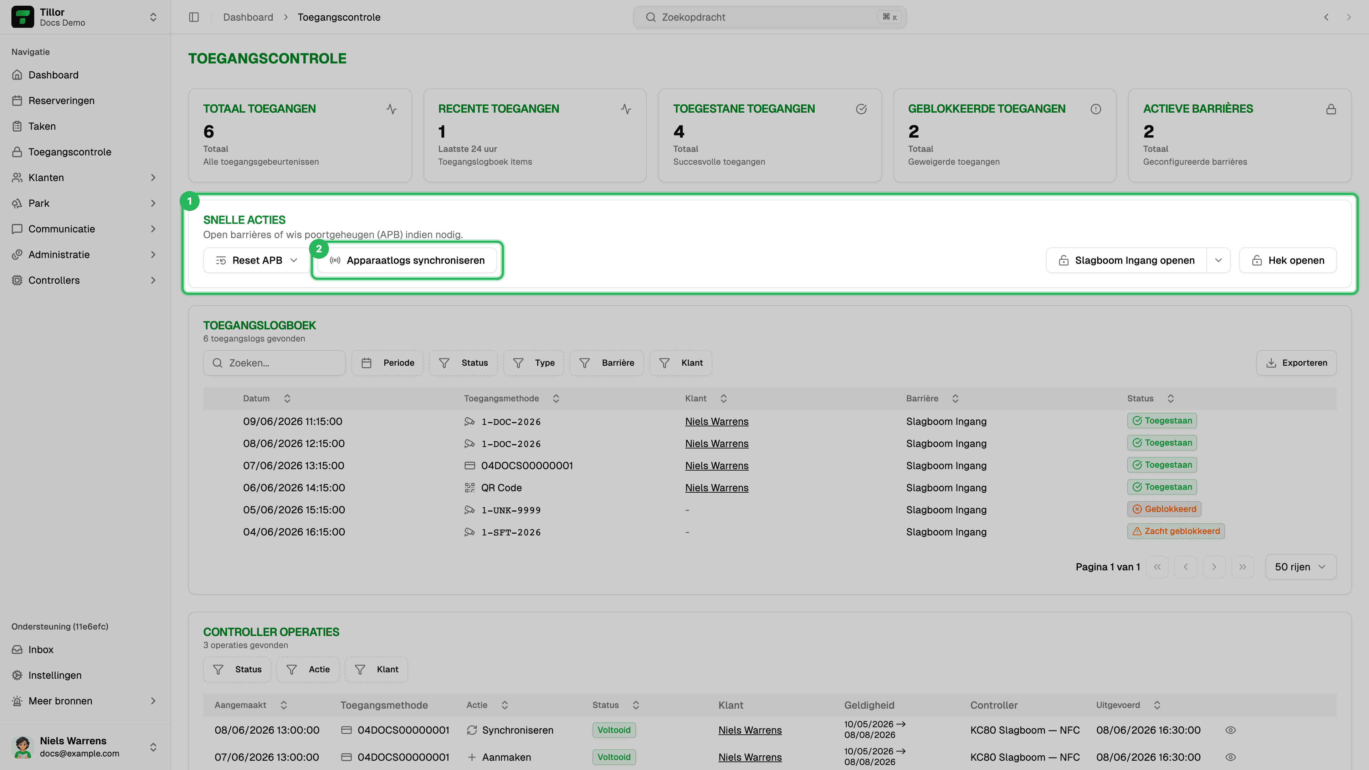Image resolution: width=1369 pixels, height=770 pixels.
Task: Click the alert icon on Geblokkeerde Toegangen
Action: coord(1096,109)
